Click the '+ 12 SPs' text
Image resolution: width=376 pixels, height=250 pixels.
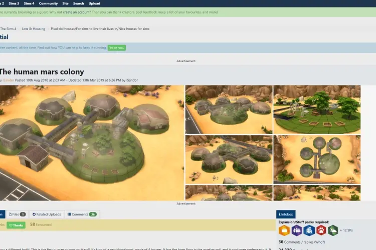pyautogui.click(x=346, y=230)
